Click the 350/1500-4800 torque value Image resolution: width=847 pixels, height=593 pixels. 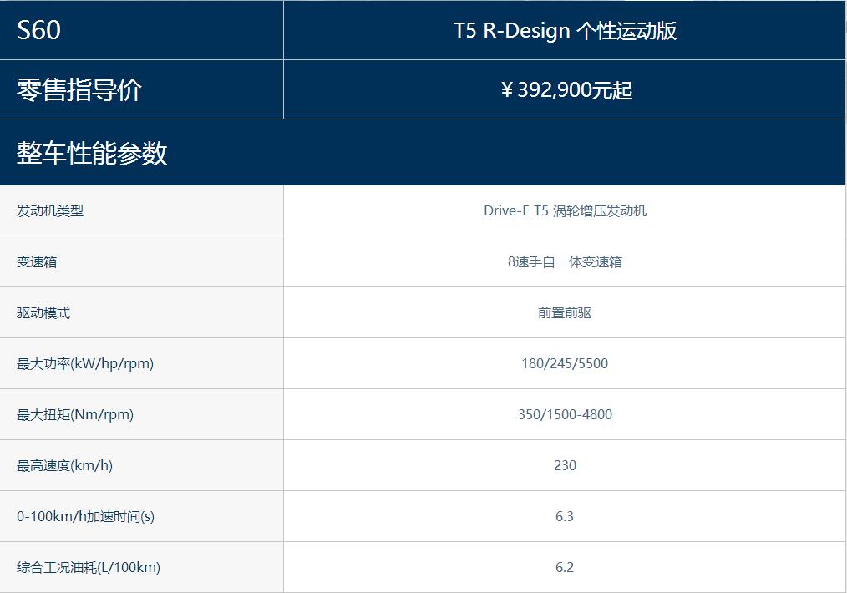(565, 415)
